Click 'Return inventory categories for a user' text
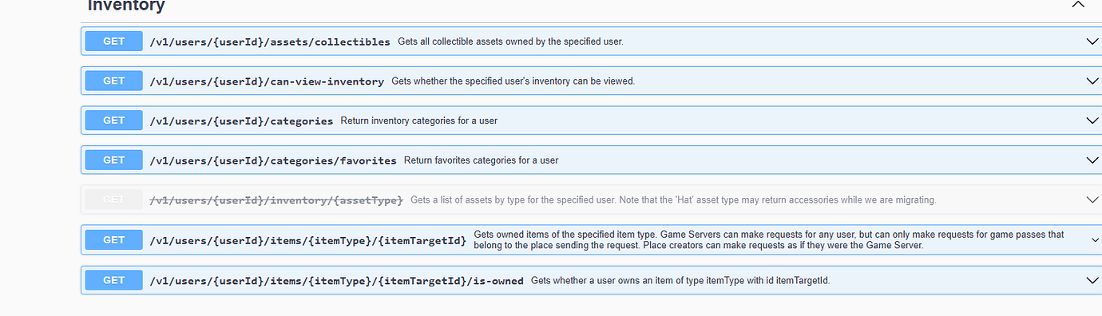1102x316 pixels. [x=419, y=121]
